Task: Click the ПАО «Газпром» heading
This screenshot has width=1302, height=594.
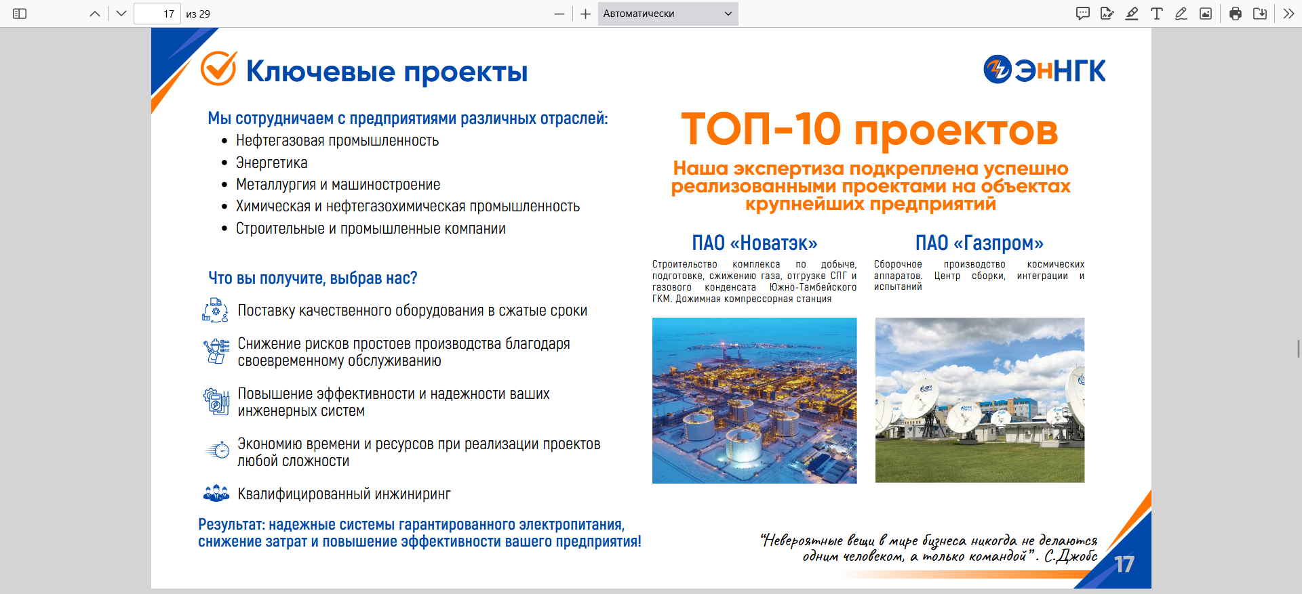Action: point(979,243)
